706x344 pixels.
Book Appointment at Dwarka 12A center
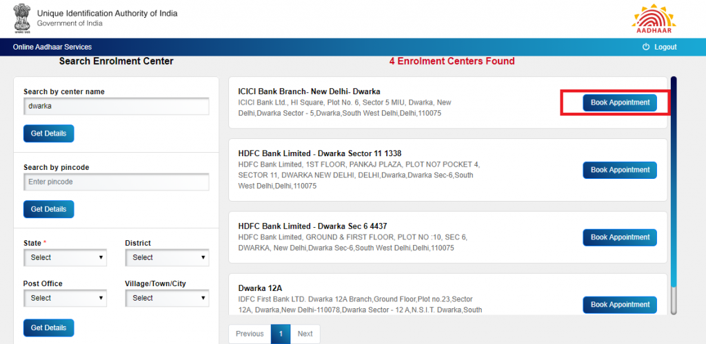[x=620, y=305]
